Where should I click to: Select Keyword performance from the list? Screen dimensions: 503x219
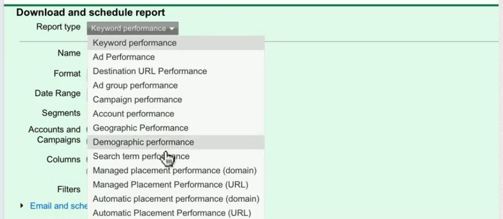pos(176,43)
